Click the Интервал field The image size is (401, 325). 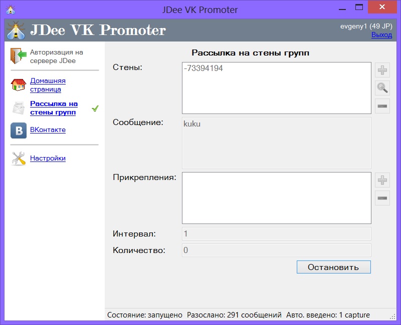coord(277,233)
